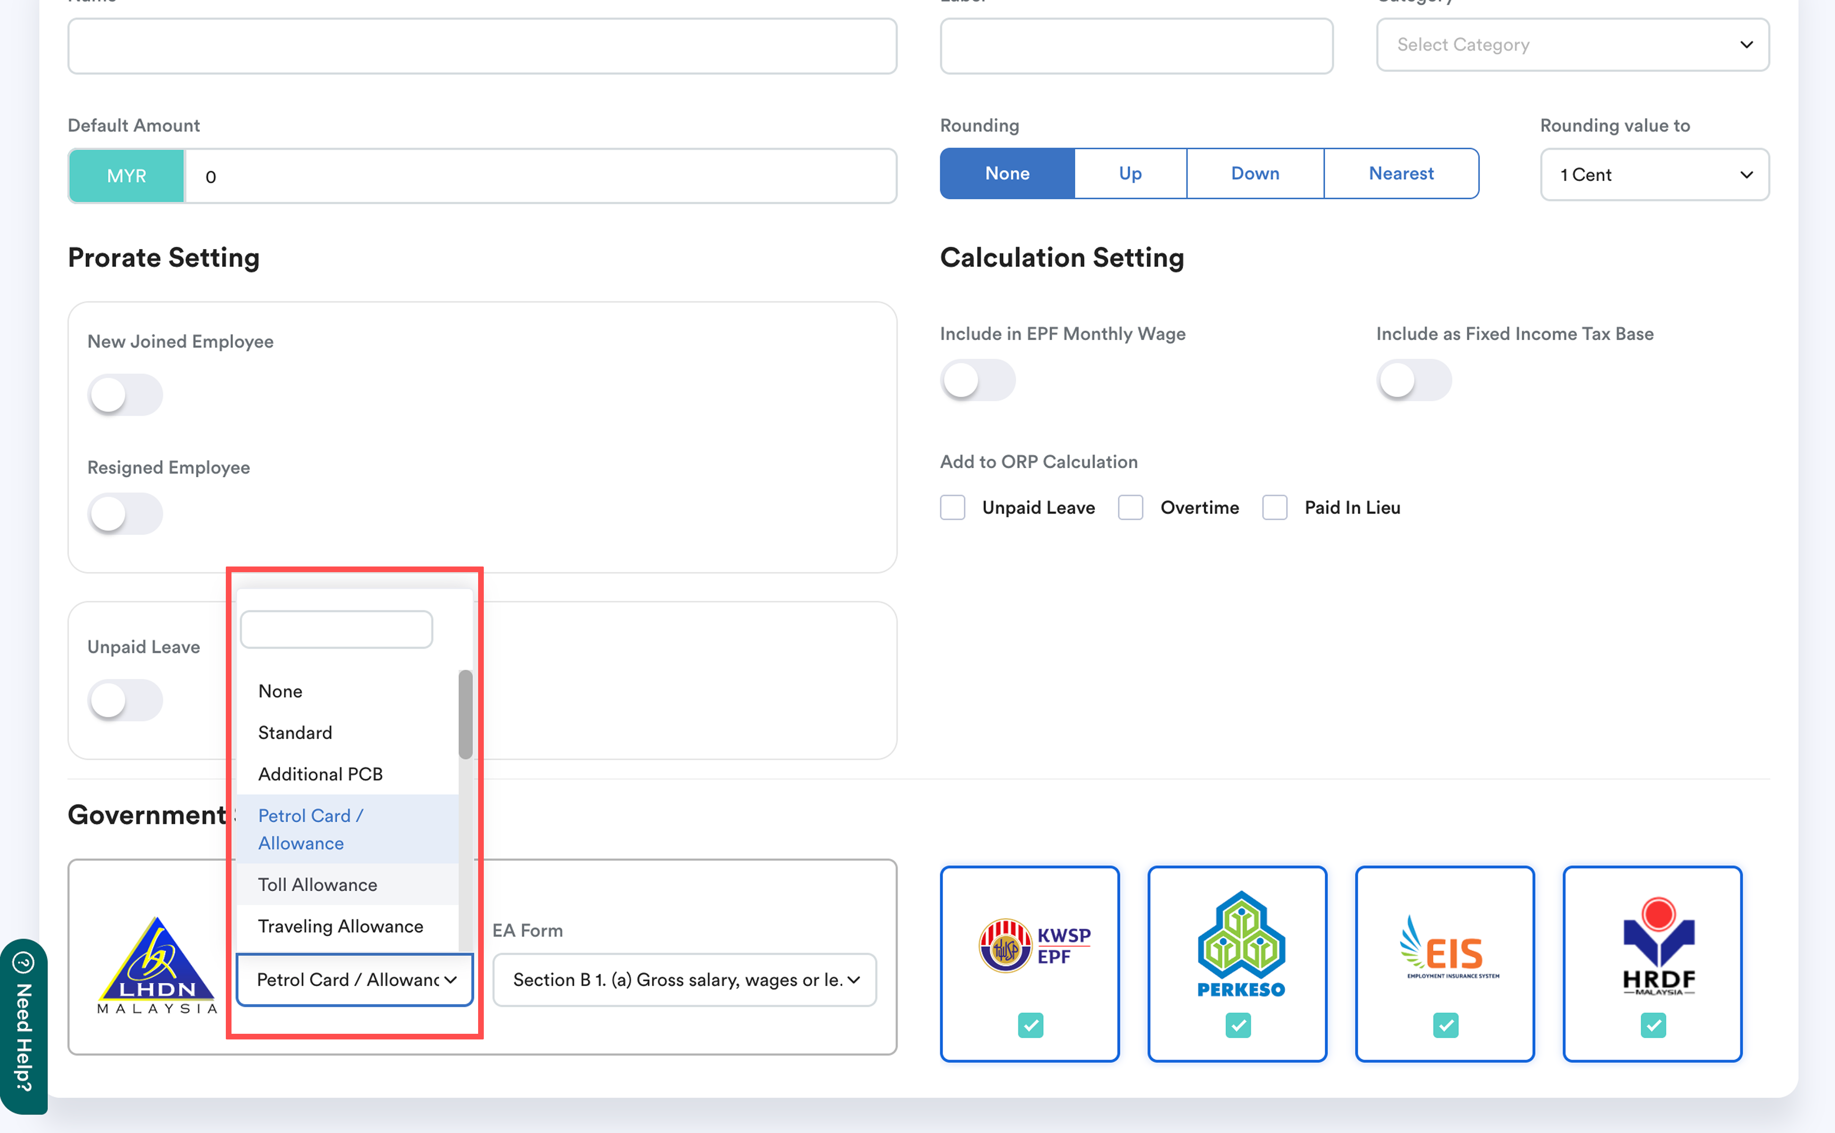Screen dimensions: 1835x1133
Task: Open the Select Category dropdown
Action: coord(1572,45)
